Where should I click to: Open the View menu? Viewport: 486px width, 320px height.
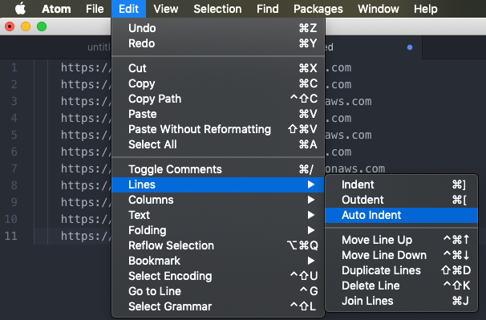166,9
